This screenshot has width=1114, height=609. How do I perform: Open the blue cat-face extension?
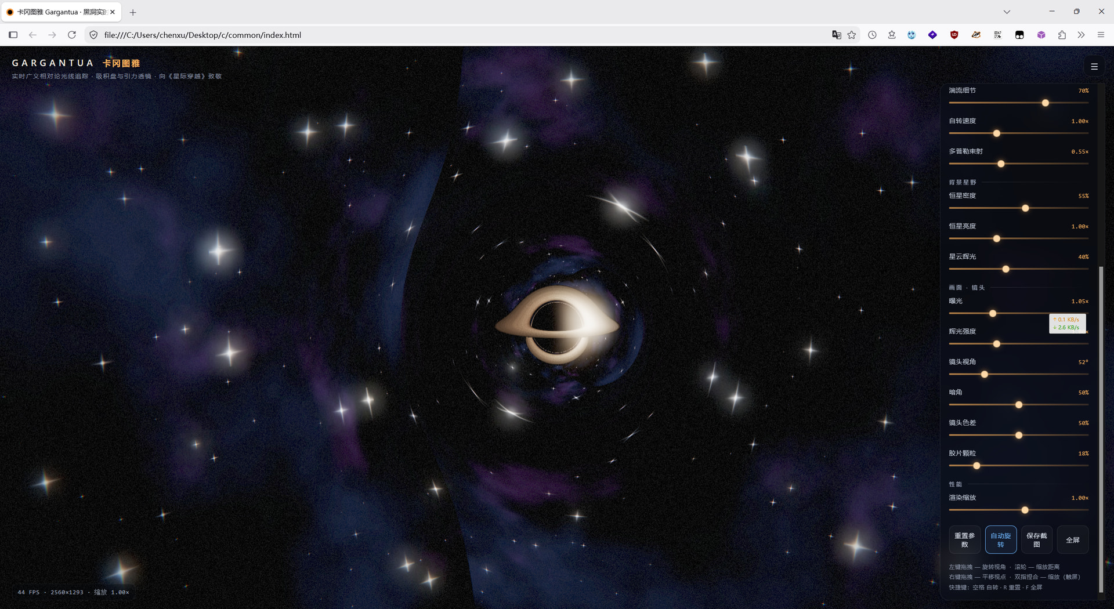pos(912,35)
